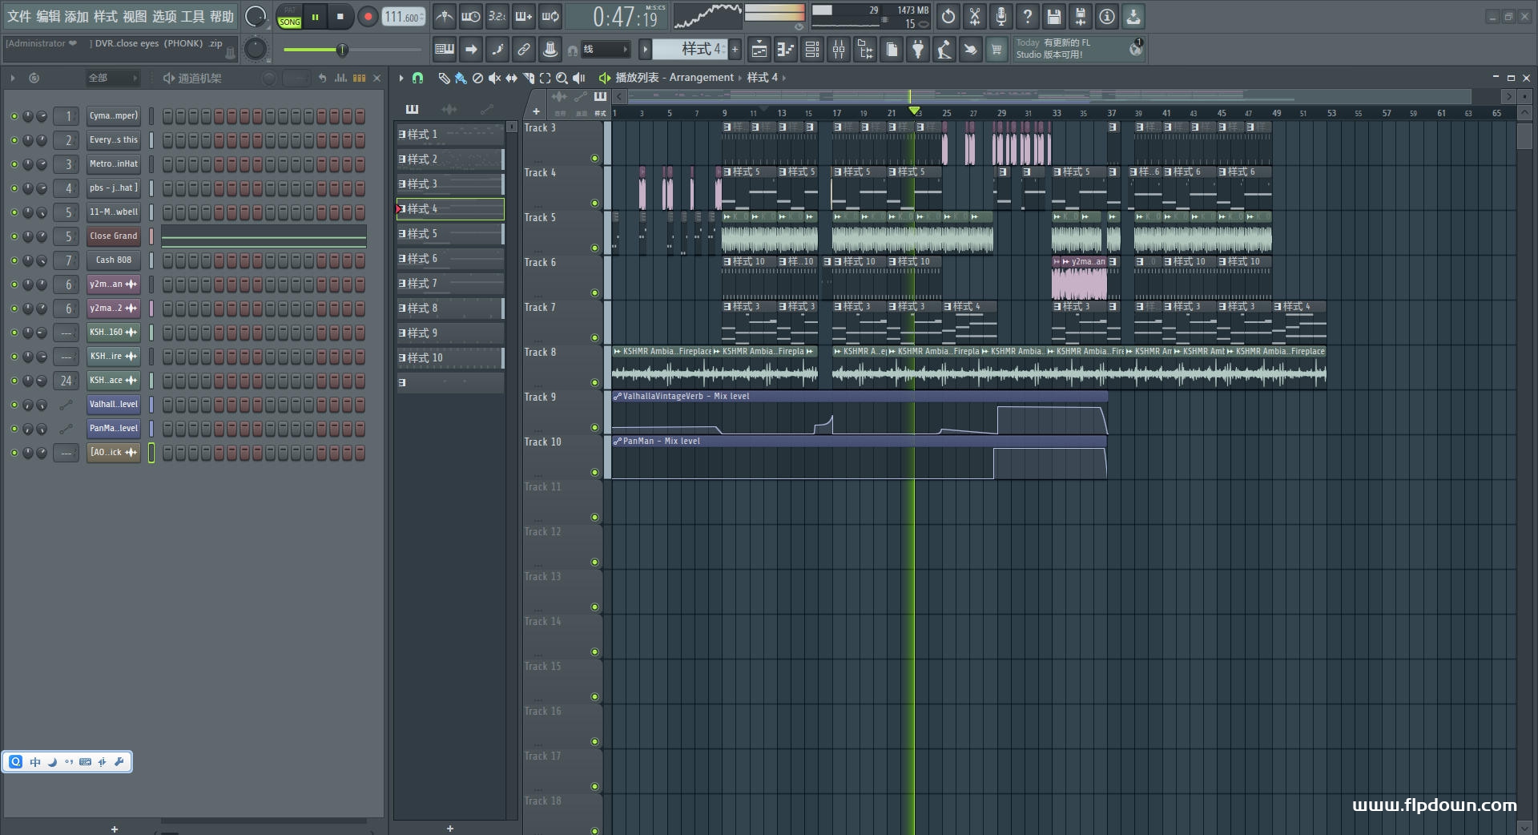Click the Cash 808 channel button

point(113,260)
